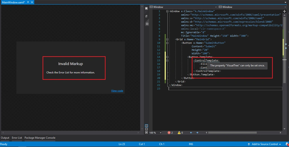Click the 'Check the Error List' message
The width and height of the screenshot is (289, 147).
tap(71, 73)
